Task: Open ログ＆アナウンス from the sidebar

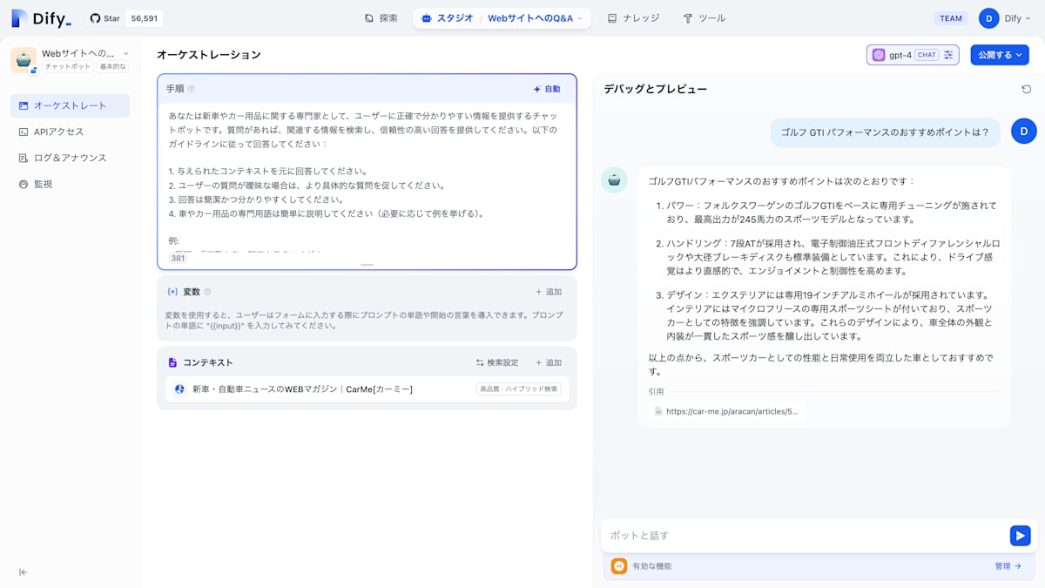Action: [x=60, y=158]
